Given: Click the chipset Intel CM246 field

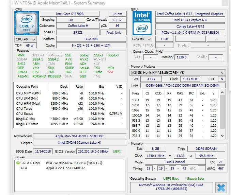Looking at the screenshot, I should (79, 143).
